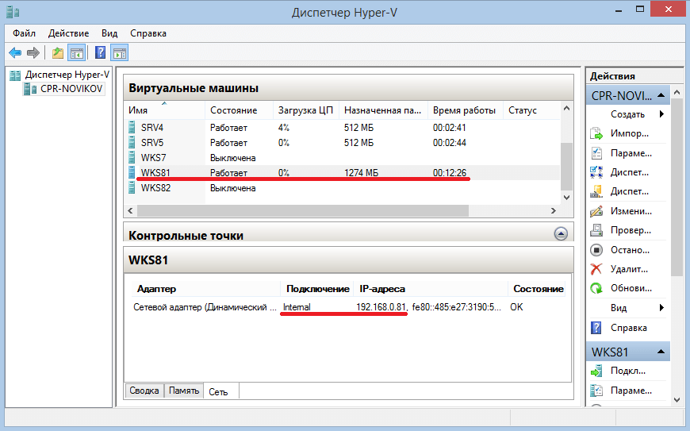
Task: Click the blue Back arrow toolbar icon
Action: pos(15,53)
